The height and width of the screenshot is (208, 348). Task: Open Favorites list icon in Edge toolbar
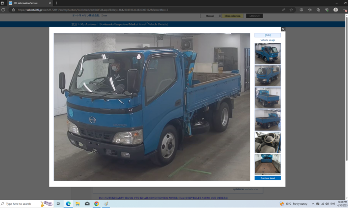point(310,10)
